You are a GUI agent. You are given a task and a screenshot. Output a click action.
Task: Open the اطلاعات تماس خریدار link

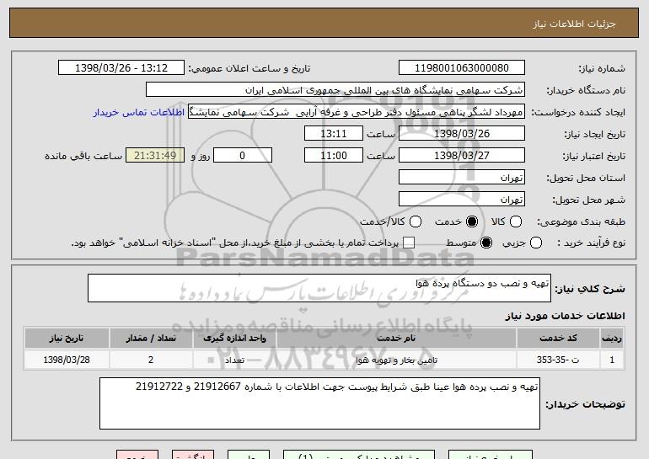point(139,113)
